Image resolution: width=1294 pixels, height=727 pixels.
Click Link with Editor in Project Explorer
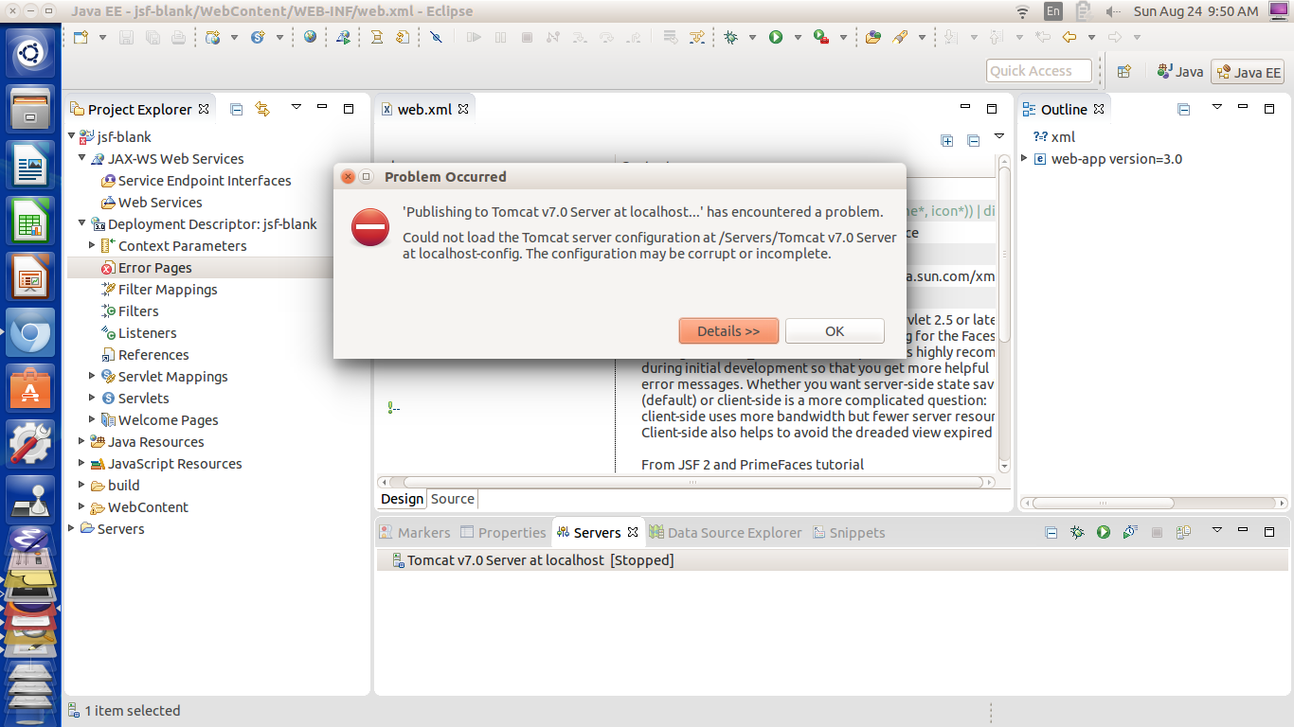click(262, 109)
